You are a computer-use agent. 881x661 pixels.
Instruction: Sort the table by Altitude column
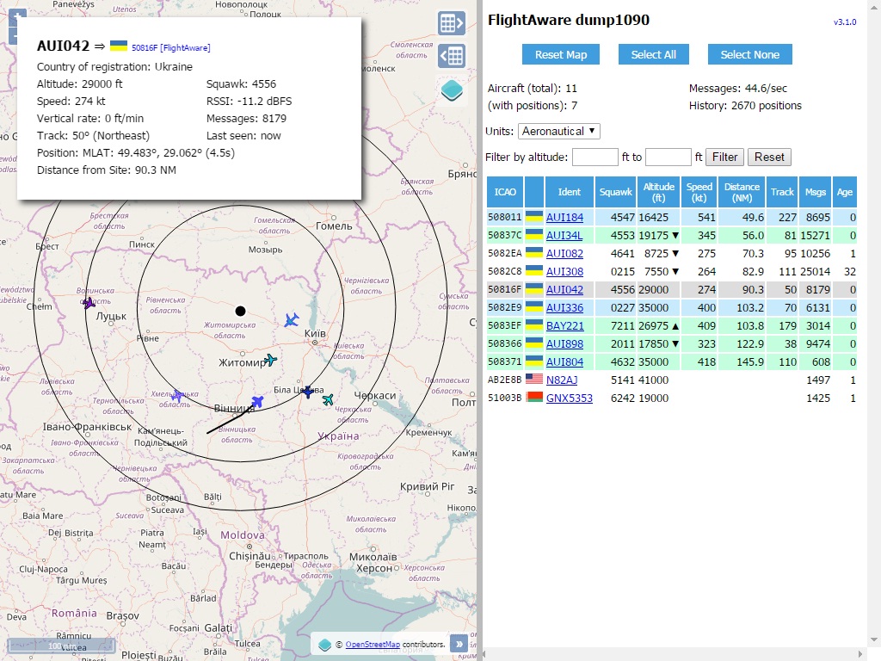pos(659,192)
